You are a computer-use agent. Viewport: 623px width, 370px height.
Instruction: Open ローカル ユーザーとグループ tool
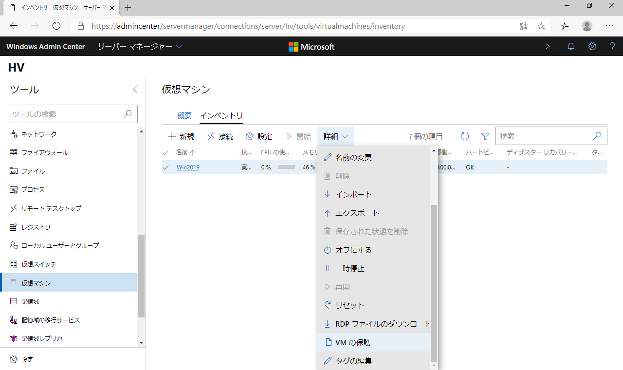(x=69, y=245)
